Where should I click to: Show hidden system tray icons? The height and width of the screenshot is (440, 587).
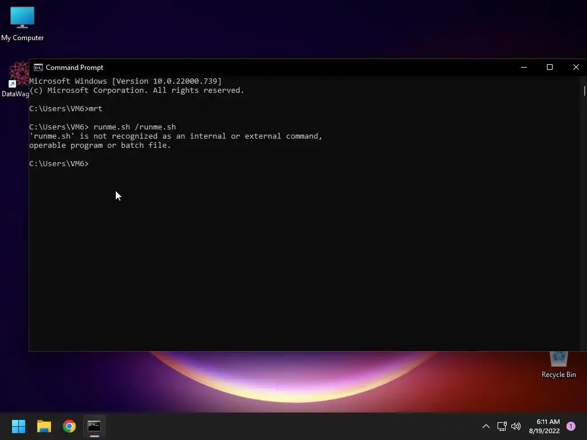[x=486, y=426]
